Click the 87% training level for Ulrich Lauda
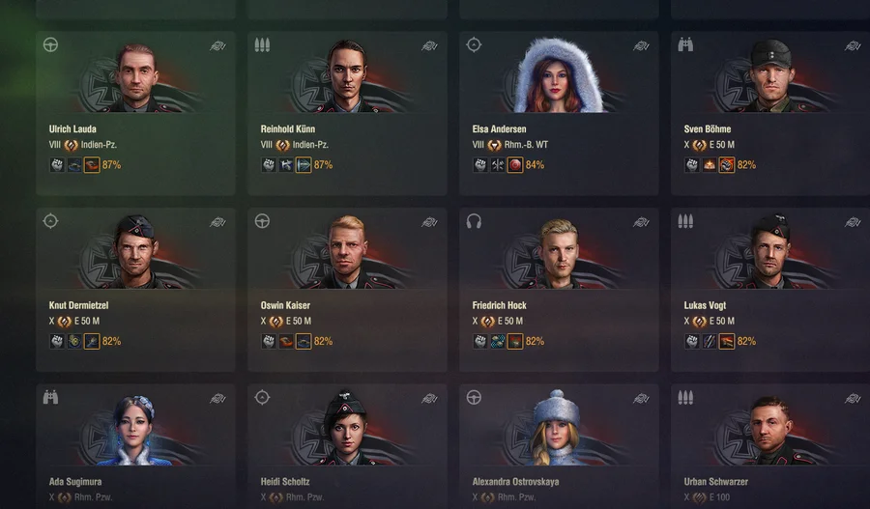870x509 pixels. coord(111,164)
